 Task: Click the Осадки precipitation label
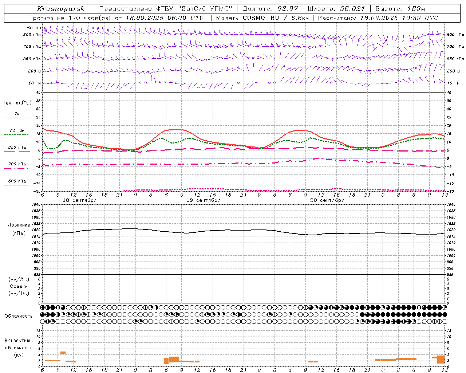tap(19, 286)
